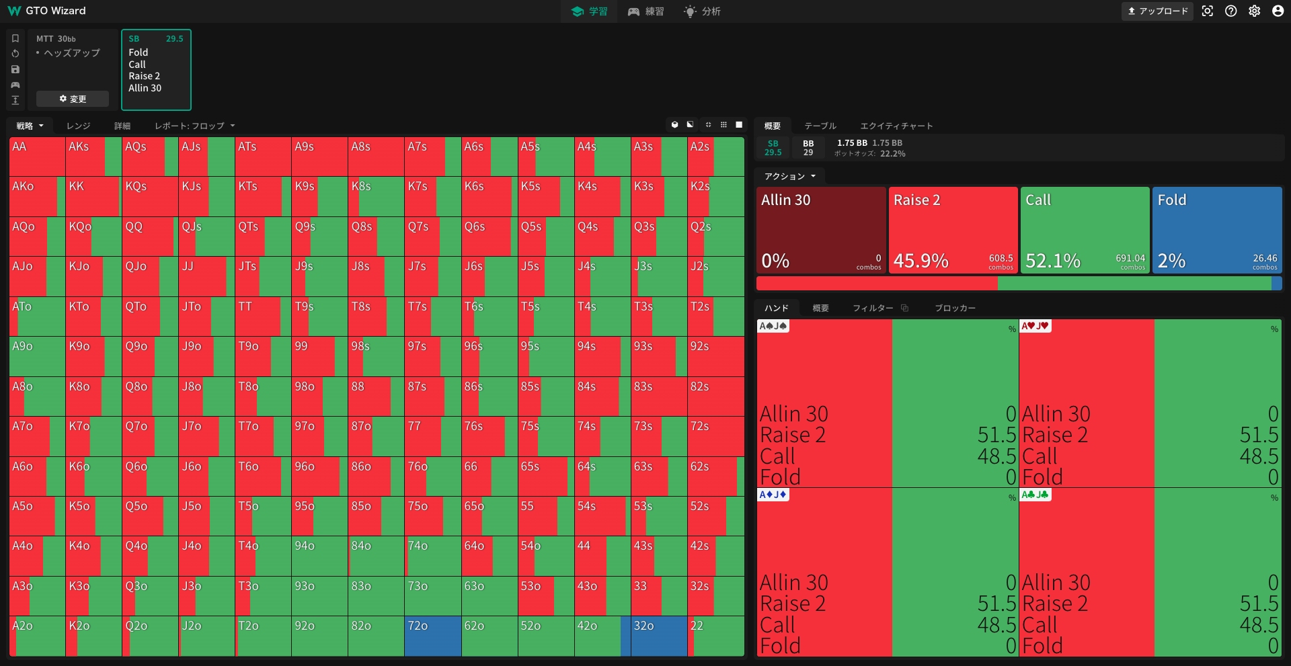The image size is (1291, 666).
Task: Click the GTO Wizard logo
Action: coord(46,11)
